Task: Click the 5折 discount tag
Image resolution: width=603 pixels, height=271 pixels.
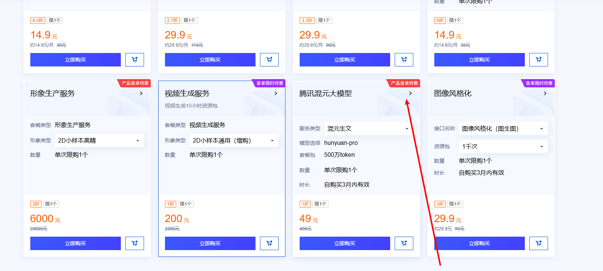Action: coord(440,21)
